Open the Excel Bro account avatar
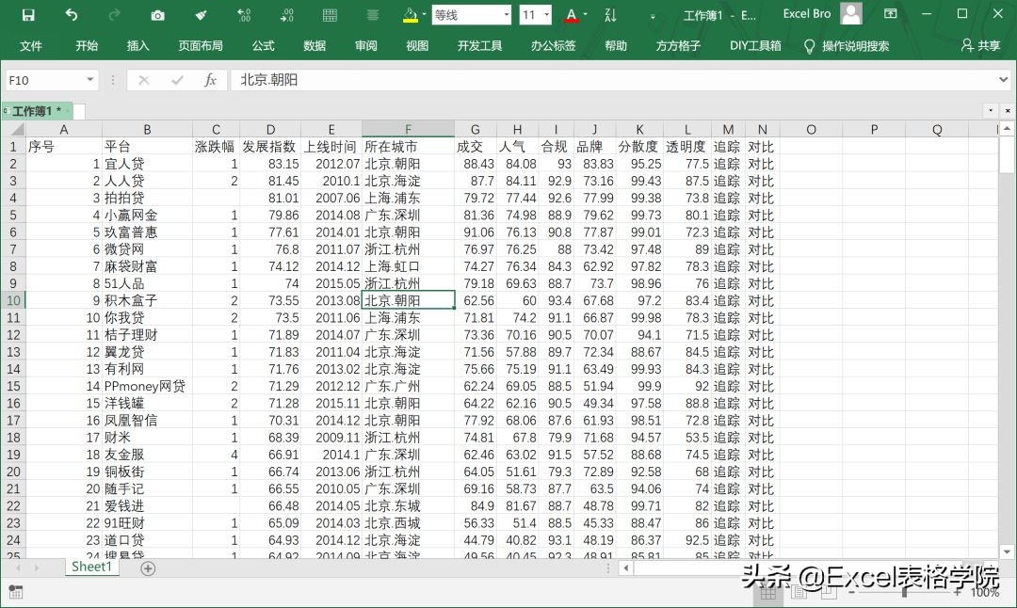The image size is (1017, 608). (x=851, y=13)
